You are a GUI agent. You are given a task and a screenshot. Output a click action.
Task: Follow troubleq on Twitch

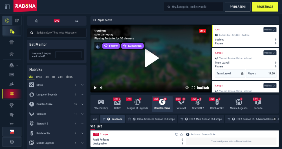pos(111,46)
